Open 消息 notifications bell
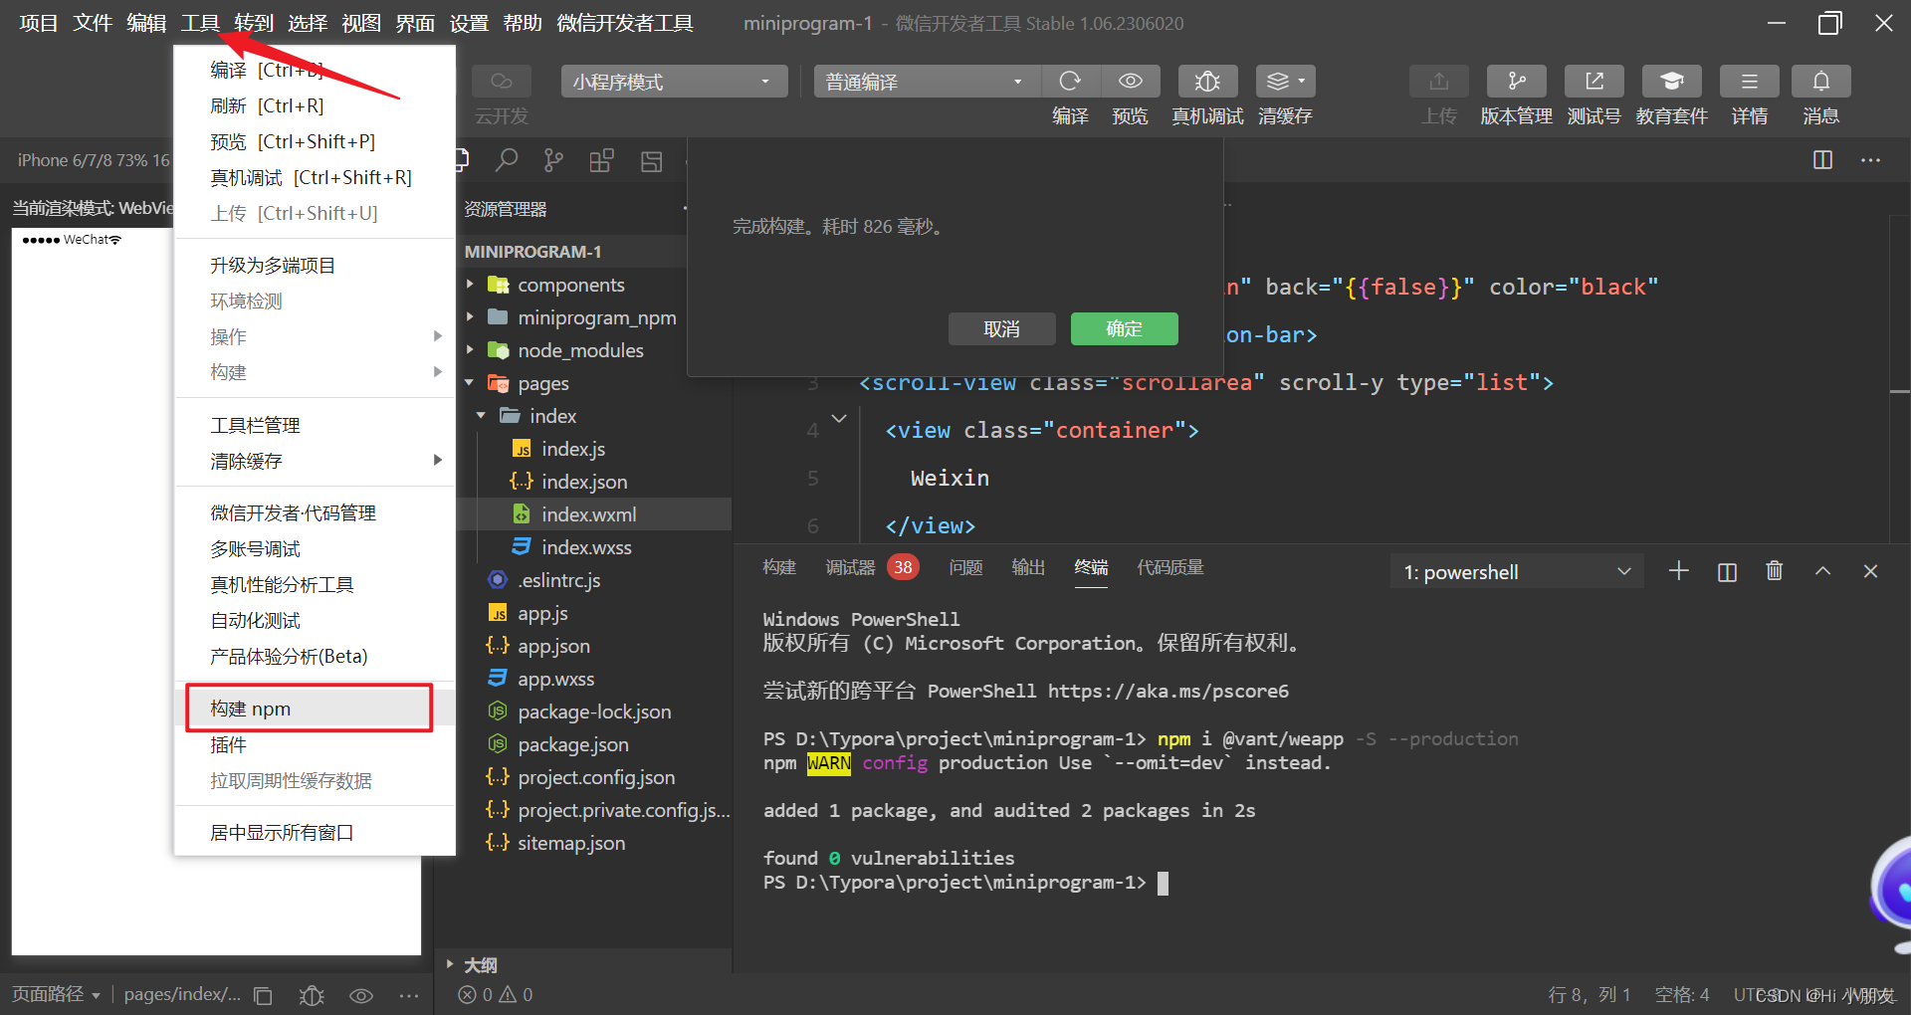 pos(1820,82)
